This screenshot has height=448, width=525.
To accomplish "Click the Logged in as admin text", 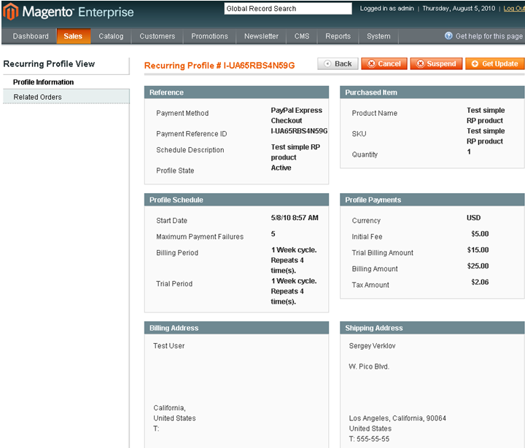I will [386, 8].
